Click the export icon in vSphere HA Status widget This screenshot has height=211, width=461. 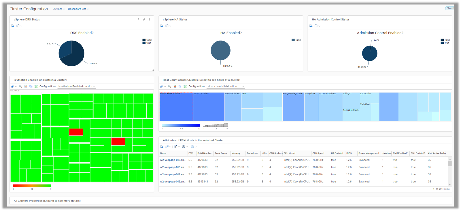(162, 26)
